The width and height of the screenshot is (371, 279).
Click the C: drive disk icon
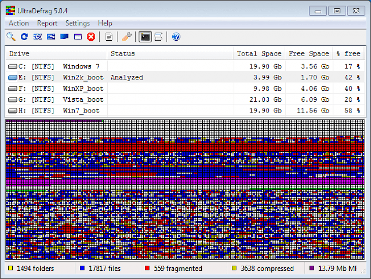click(13, 67)
